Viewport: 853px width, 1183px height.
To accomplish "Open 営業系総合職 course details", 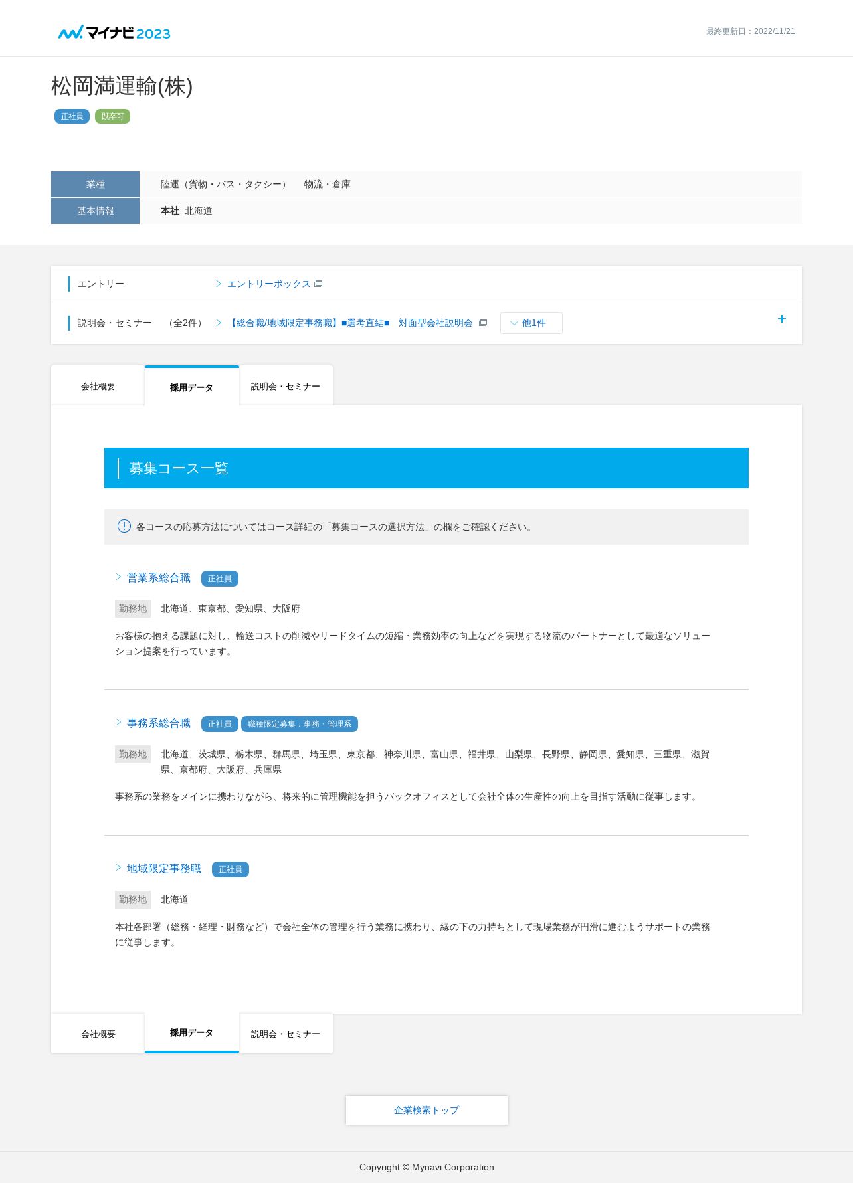I will pos(159,577).
